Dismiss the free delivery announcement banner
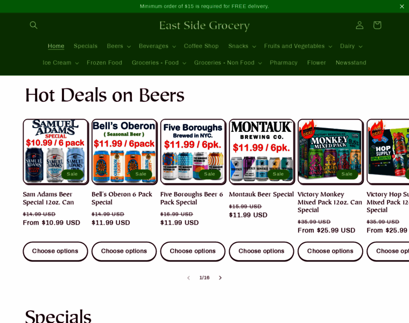409x323 pixels. pos(401,6)
